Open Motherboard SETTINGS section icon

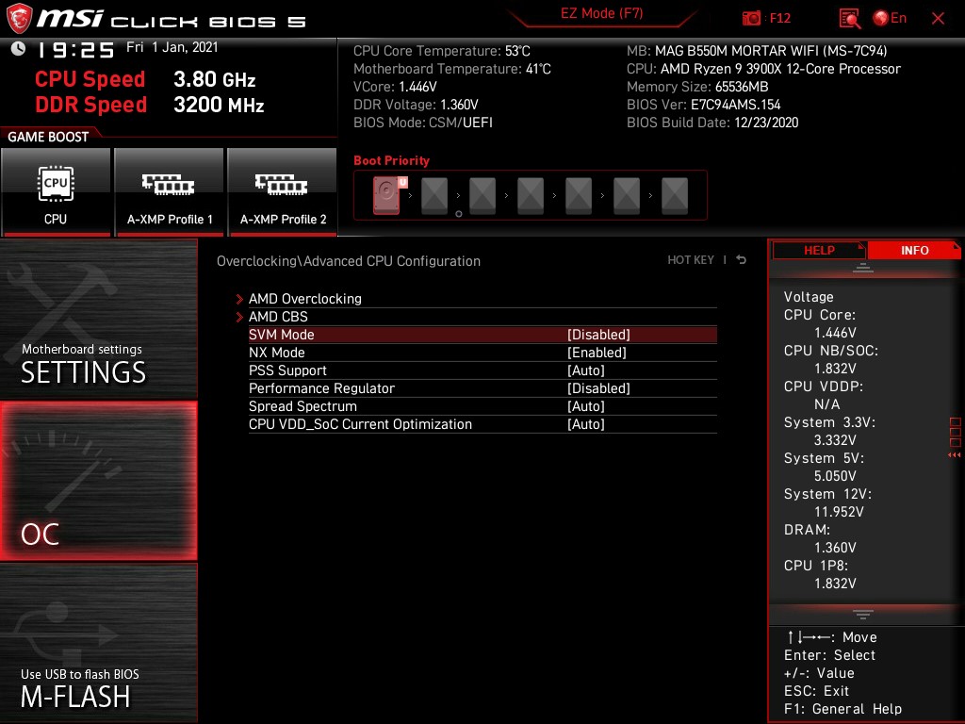point(98,321)
